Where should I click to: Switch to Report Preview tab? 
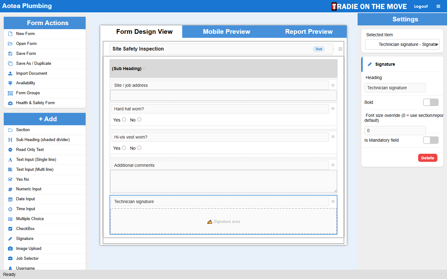tap(309, 32)
